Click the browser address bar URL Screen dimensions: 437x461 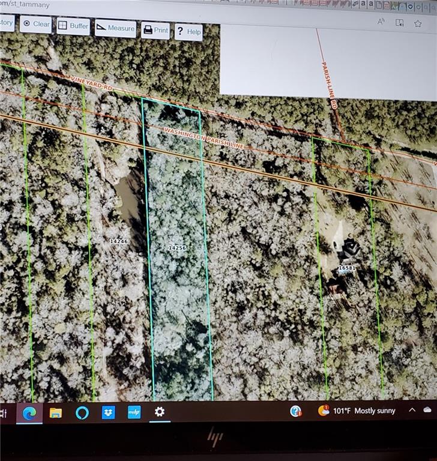25,4
